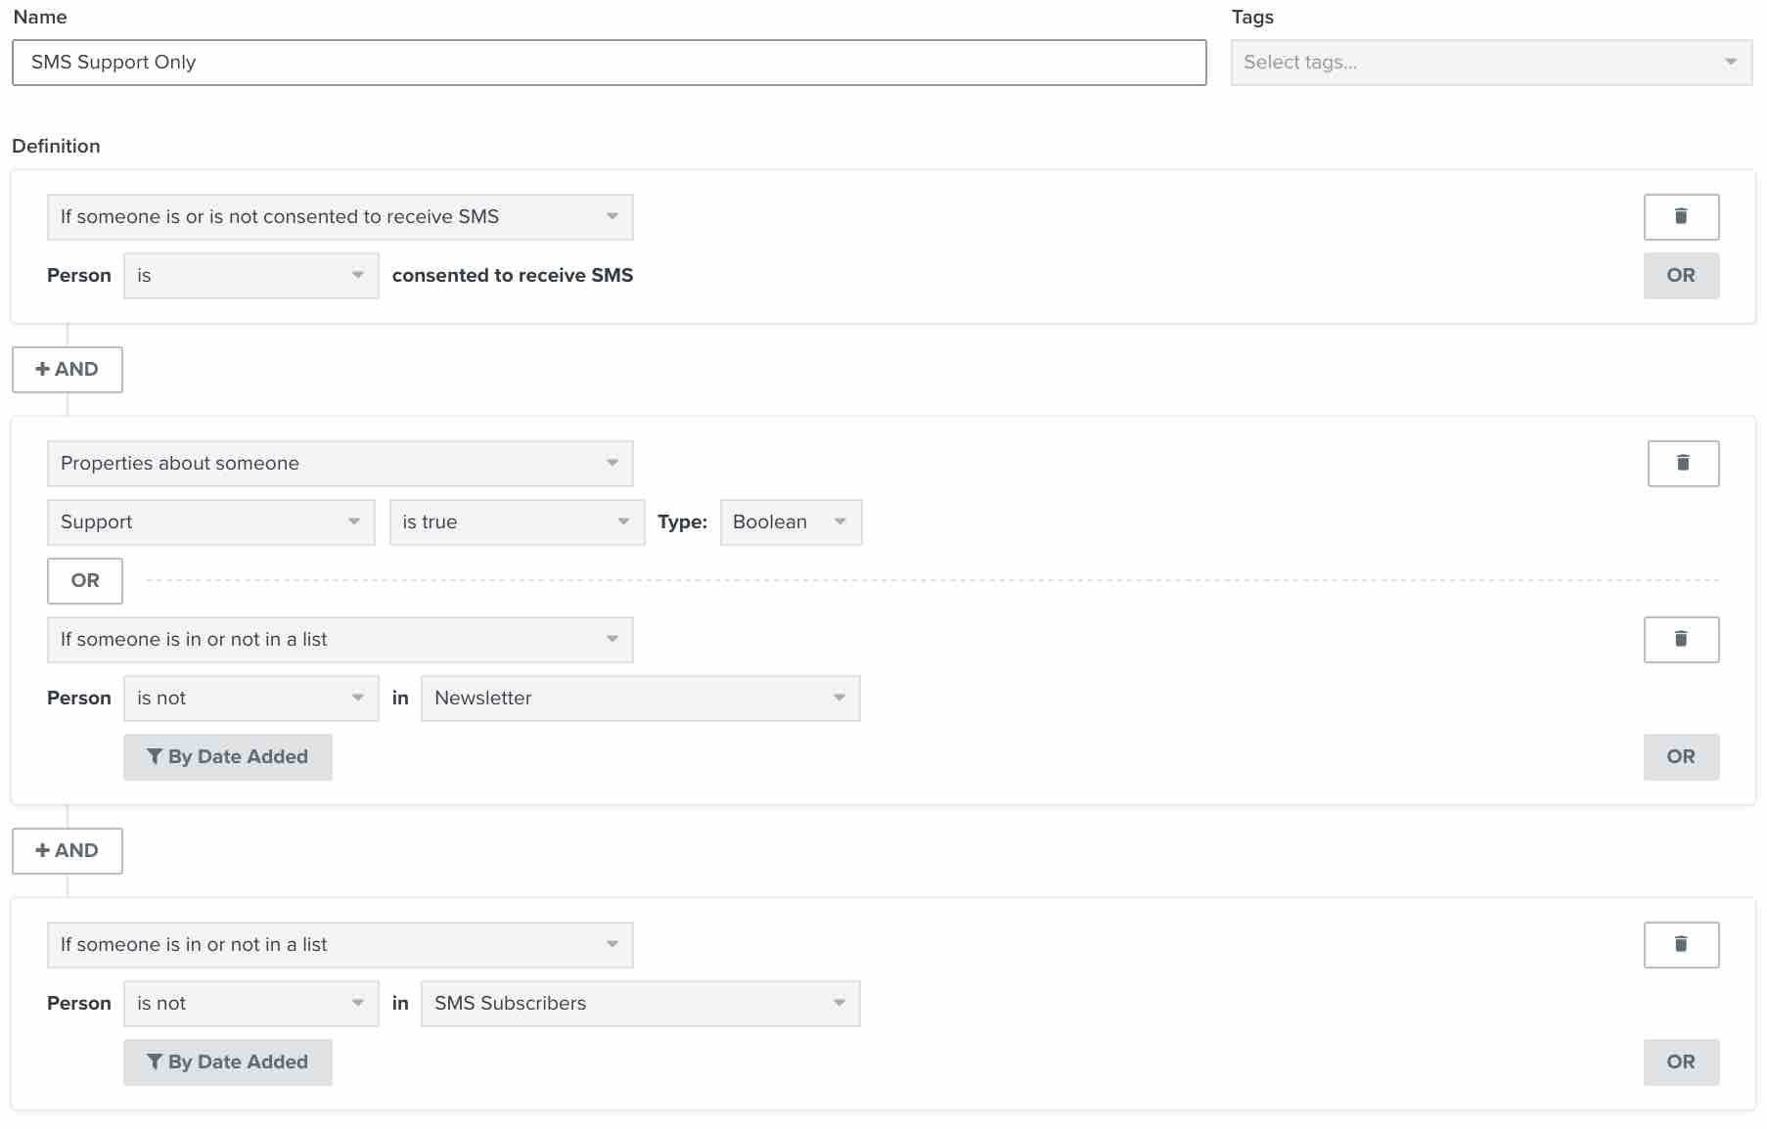The image size is (1767, 1129).
Task: Open By Date Added filter for Newsletter condition
Action: click(227, 756)
